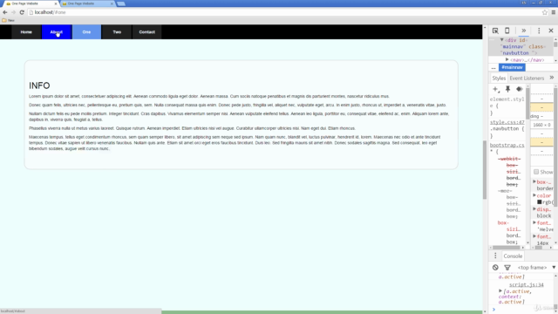
Task: Close the first One Page Website tab
Action: click(x=56, y=3)
